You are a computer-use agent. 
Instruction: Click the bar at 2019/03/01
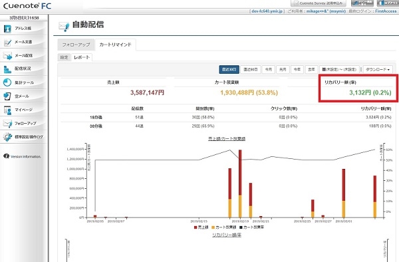point(344,193)
